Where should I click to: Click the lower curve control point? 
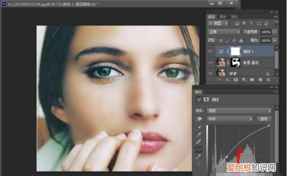227,157
